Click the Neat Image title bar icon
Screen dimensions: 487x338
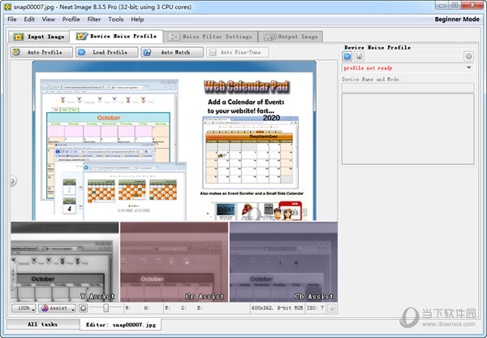click(x=7, y=6)
